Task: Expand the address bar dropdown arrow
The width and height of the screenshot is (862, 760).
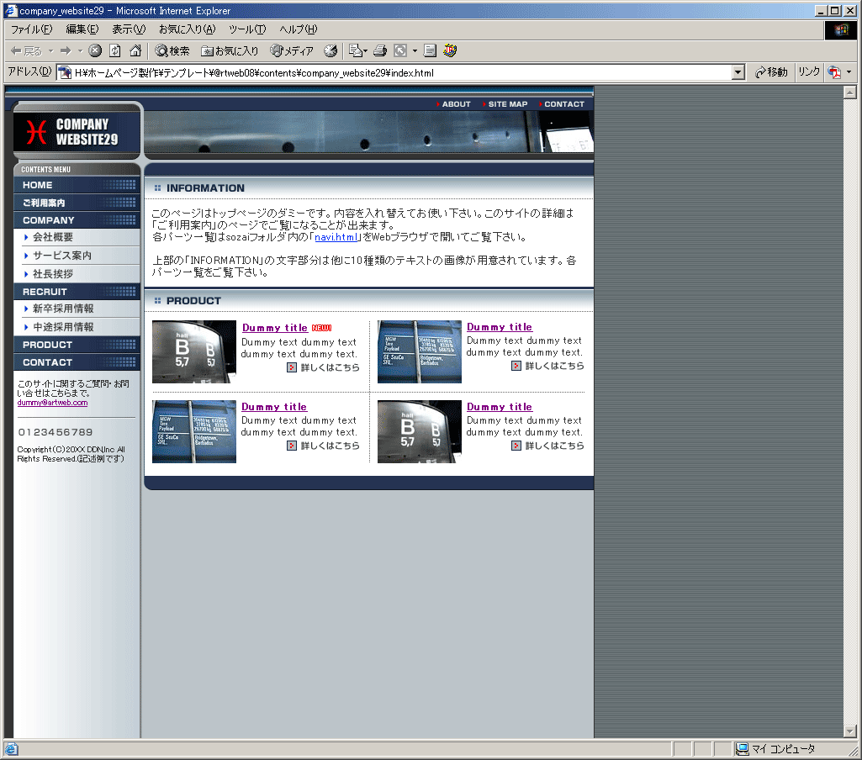Action: click(738, 73)
